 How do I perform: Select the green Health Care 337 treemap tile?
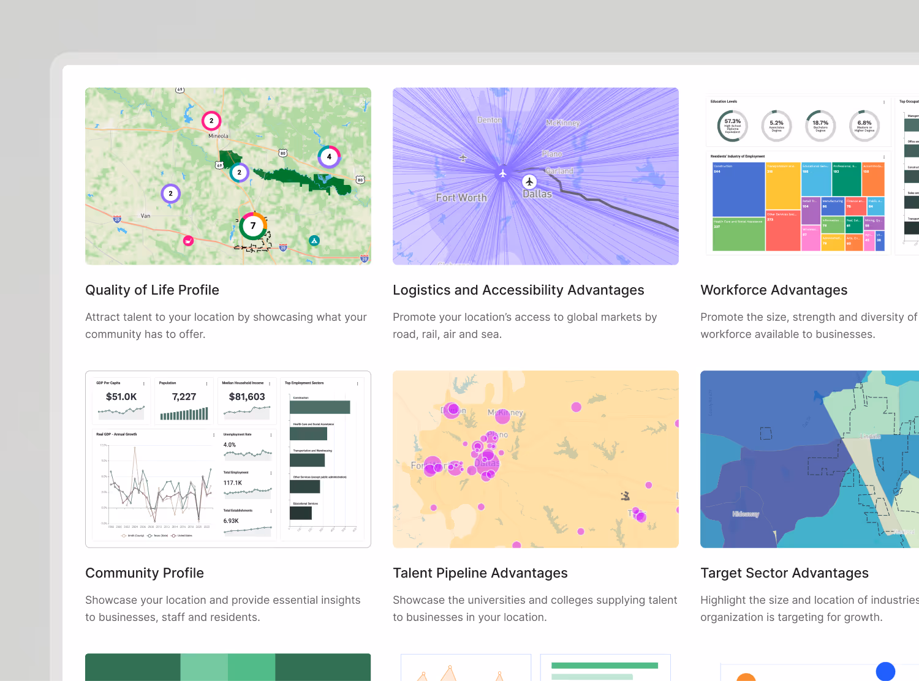coord(738,235)
